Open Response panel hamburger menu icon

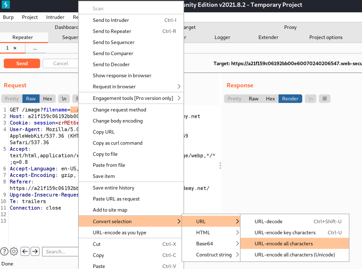click(325, 99)
